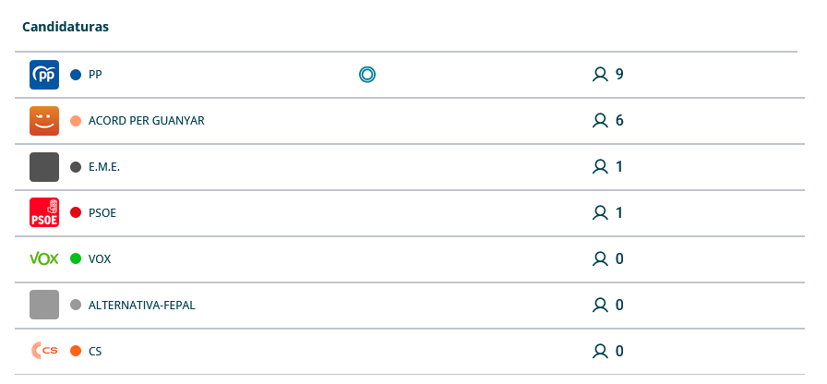Click the person icon beside PP's 9 seats
Screen dimensions: 827x384
click(600, 75)
